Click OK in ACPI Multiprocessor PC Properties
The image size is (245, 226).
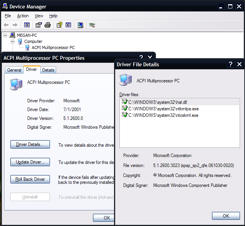[104, 218]
